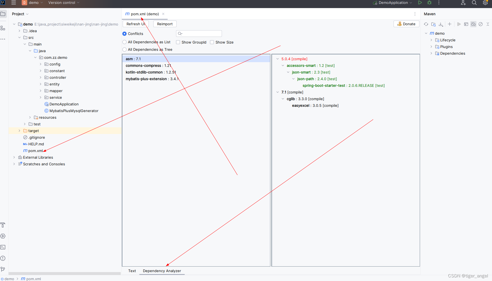492x281 pixels.
Task: Enable the Show Size checkbox
Action: [212, 42]
